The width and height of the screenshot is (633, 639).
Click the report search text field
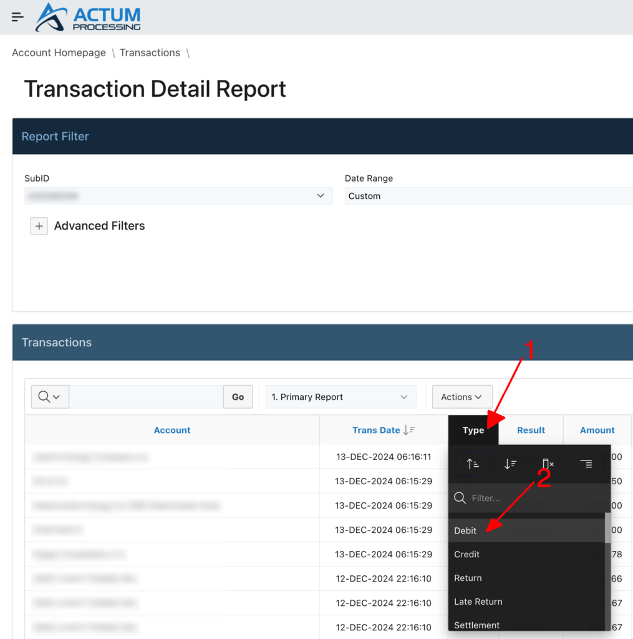pyautogui.click(x=146, y=396)
